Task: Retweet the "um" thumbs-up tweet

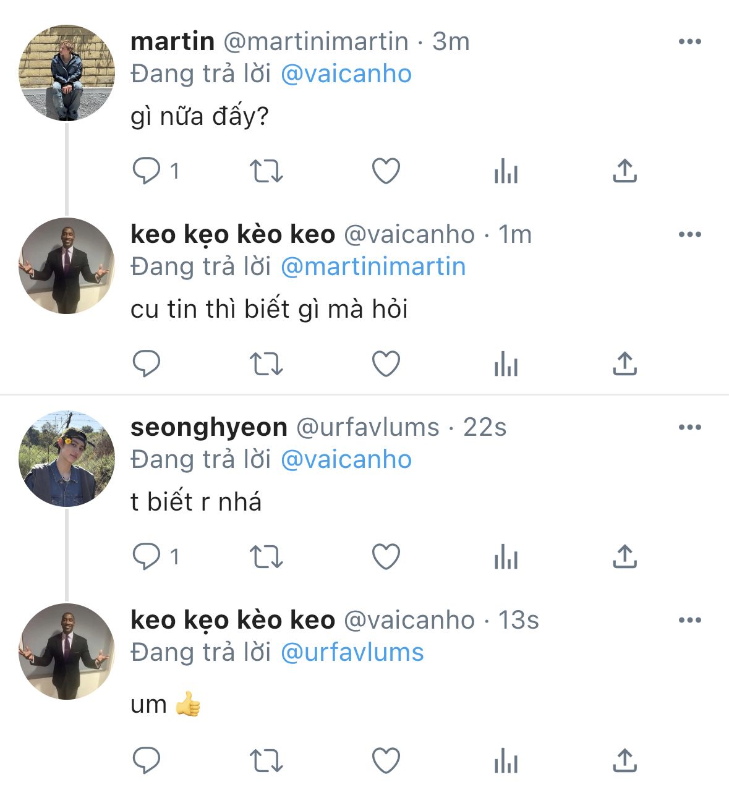Action: tap(266, 760)
